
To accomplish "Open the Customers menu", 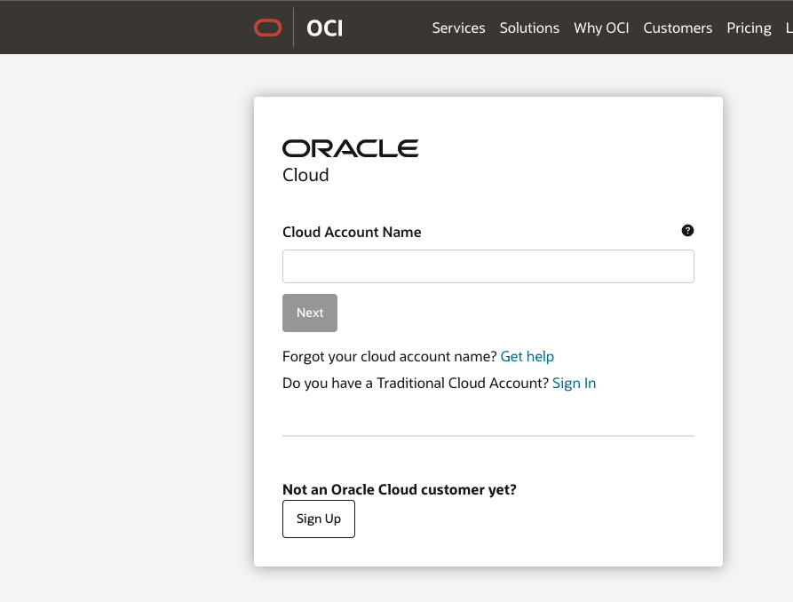I will 678,28.
